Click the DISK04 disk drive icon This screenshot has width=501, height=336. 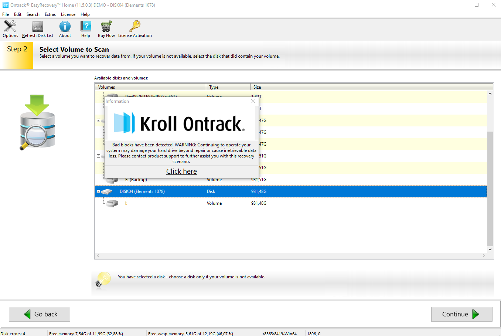click(107, 191)
